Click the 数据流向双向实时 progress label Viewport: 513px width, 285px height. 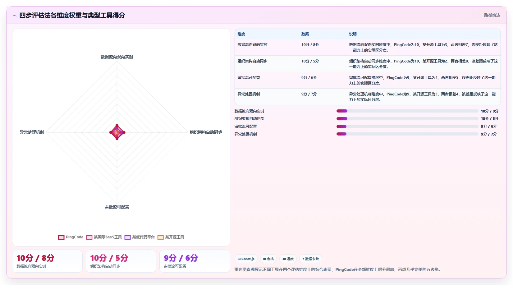pos(250,111)
